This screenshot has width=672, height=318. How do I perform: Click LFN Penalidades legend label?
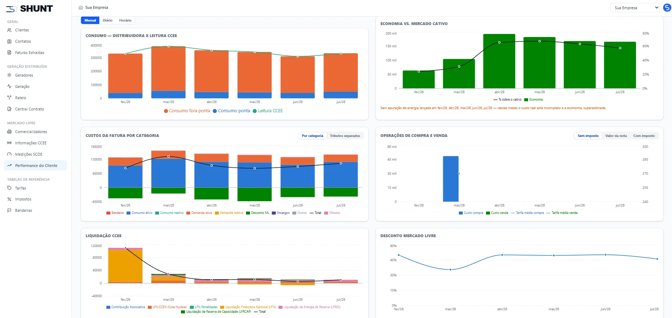coord(206,307)
